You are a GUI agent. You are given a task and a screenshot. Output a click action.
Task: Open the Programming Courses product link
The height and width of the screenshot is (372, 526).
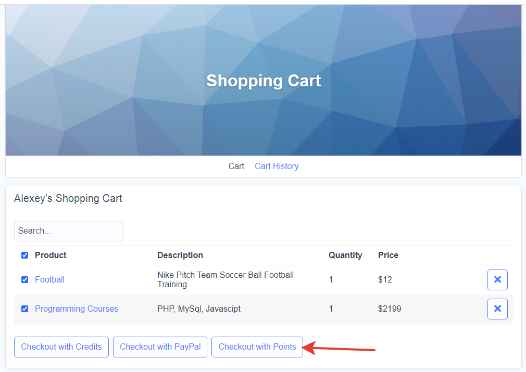pyautogui.click(x=77, y=309)
